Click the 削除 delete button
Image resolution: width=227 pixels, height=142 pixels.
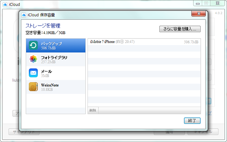tap(93, 110)
